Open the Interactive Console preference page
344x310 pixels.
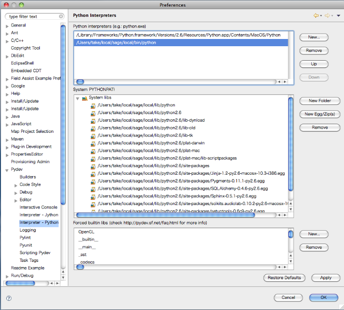pos(38,207)
